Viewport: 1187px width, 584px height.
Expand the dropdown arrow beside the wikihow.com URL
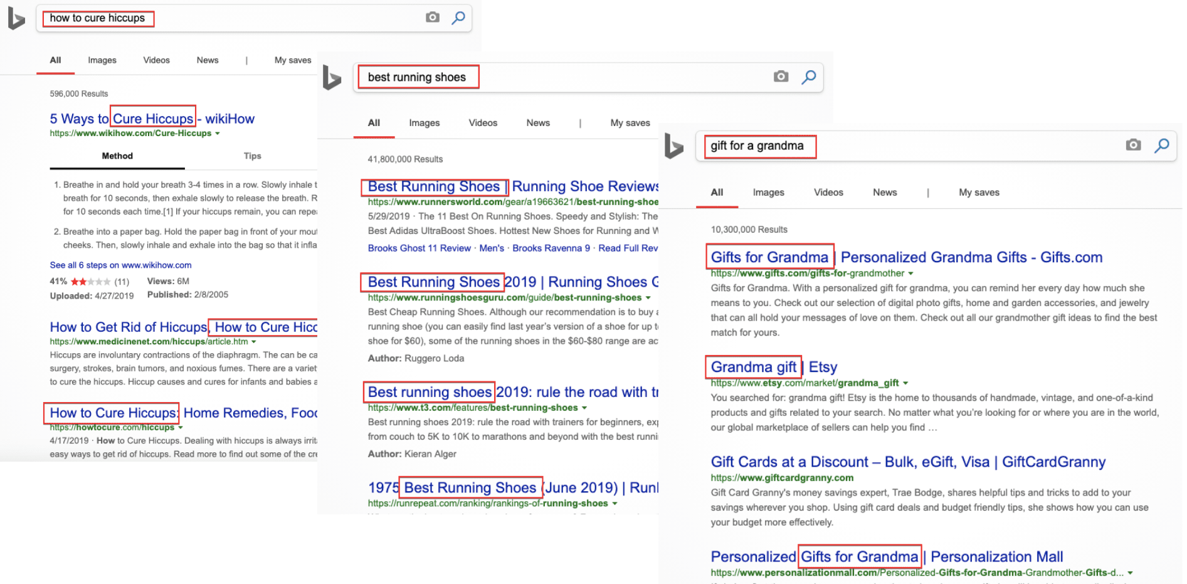click(x=218, y=134)
